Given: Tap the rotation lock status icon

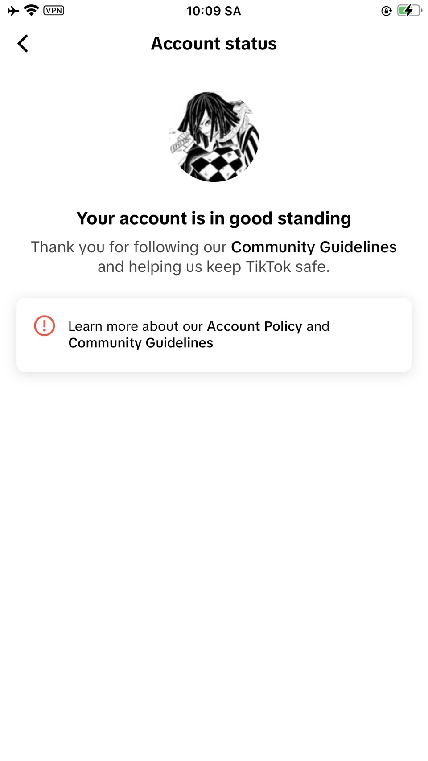Looking at the screenshot, I should [386, 11].
